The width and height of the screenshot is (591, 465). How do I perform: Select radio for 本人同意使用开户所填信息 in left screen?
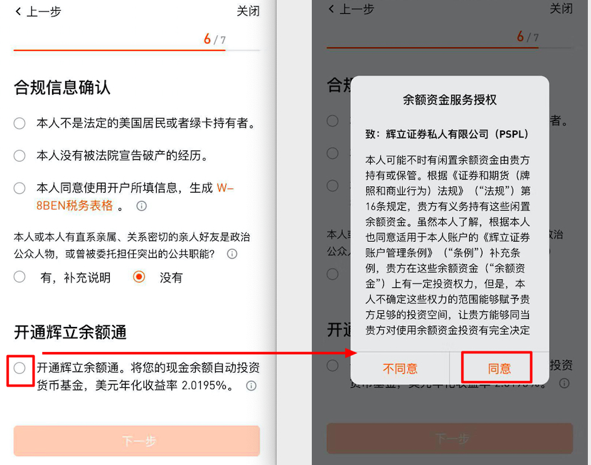coord(19,188)
